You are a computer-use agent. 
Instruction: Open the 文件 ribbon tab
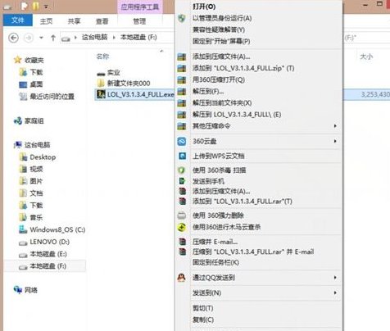pyautogui.click(x=18, y=20)
